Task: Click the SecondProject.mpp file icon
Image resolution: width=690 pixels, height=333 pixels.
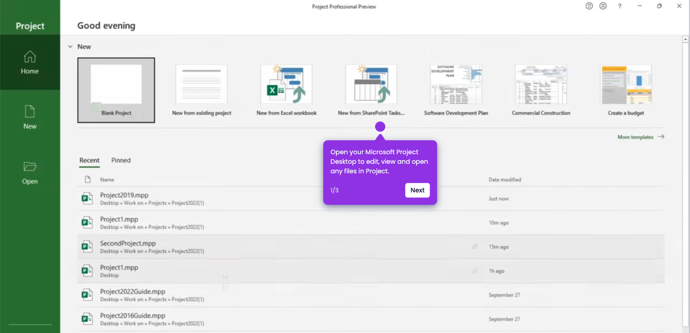Action: tap(87, 247)
